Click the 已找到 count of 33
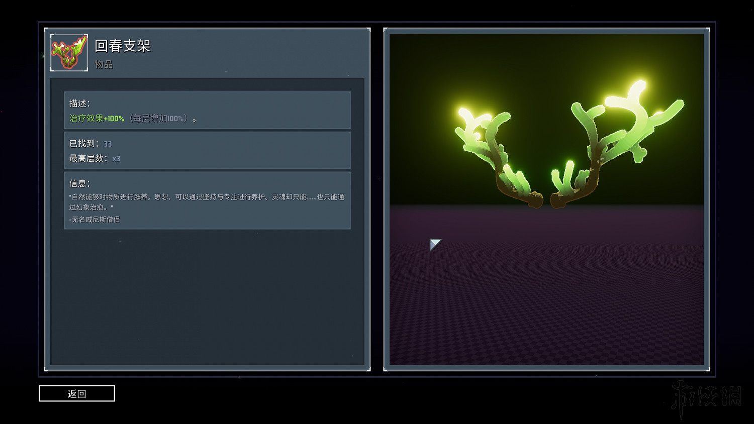 pos(108,144)
